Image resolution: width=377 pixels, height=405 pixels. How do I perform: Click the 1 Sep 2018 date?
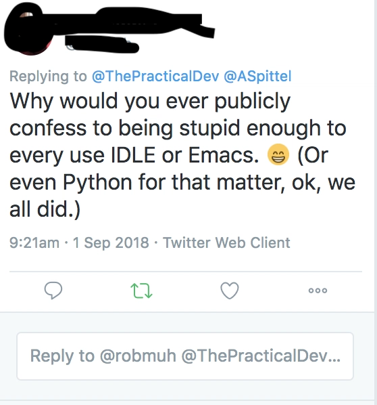pos(111,242)
